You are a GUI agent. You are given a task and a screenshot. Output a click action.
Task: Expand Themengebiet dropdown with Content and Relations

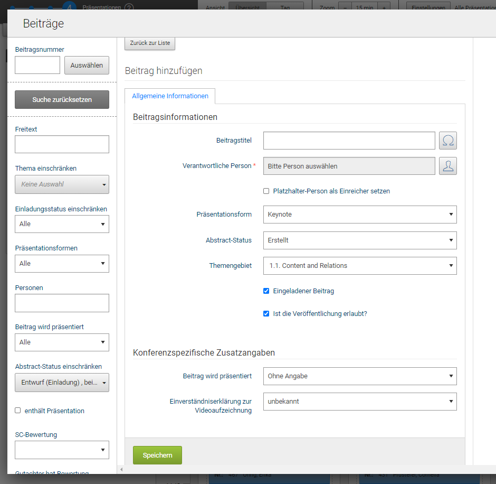(359, 266)
